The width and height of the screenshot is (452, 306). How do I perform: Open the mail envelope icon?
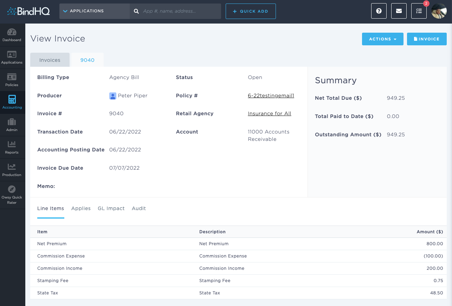click(399, 11)
